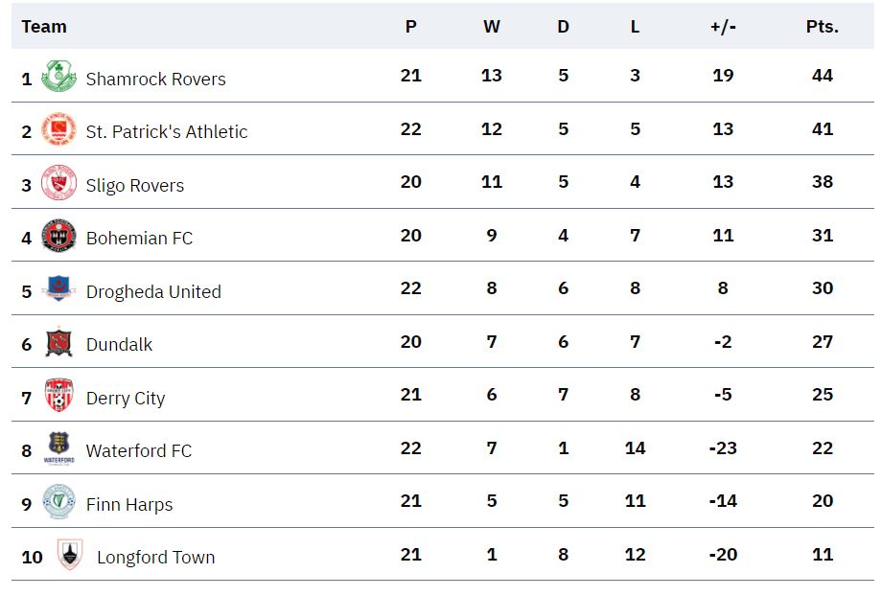Click the Bohemian FC club crest
This screenshot has height=596, width=881.
(59, 236)
